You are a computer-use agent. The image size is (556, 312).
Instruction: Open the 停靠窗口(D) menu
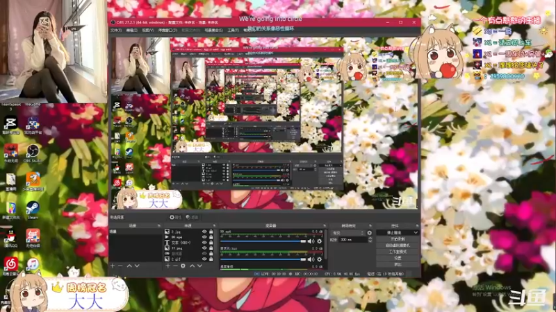[x=167, y=31]
